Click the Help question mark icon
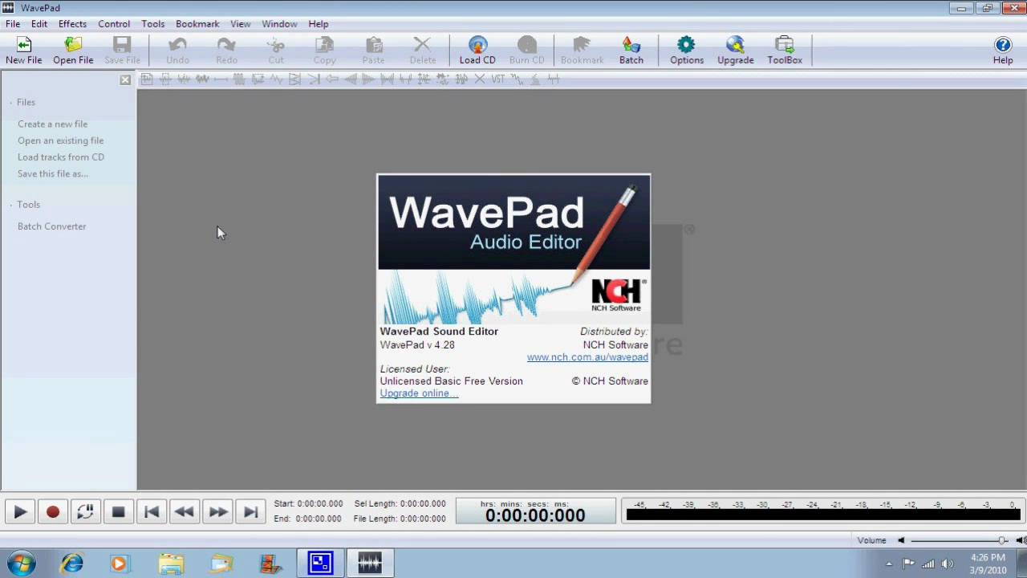This screenshot has width=1027, height=578. click(1003, 50)
